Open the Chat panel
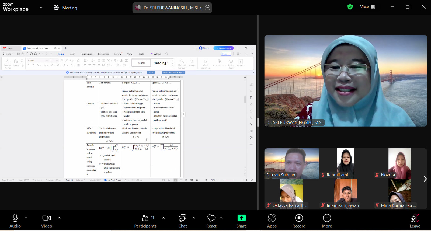Viewport: 431px width, 231px height. [x=182, y=220]
